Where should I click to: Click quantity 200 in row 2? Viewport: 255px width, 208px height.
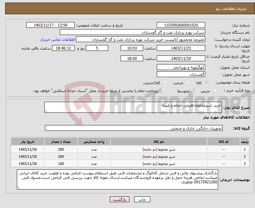pos(61,156)
